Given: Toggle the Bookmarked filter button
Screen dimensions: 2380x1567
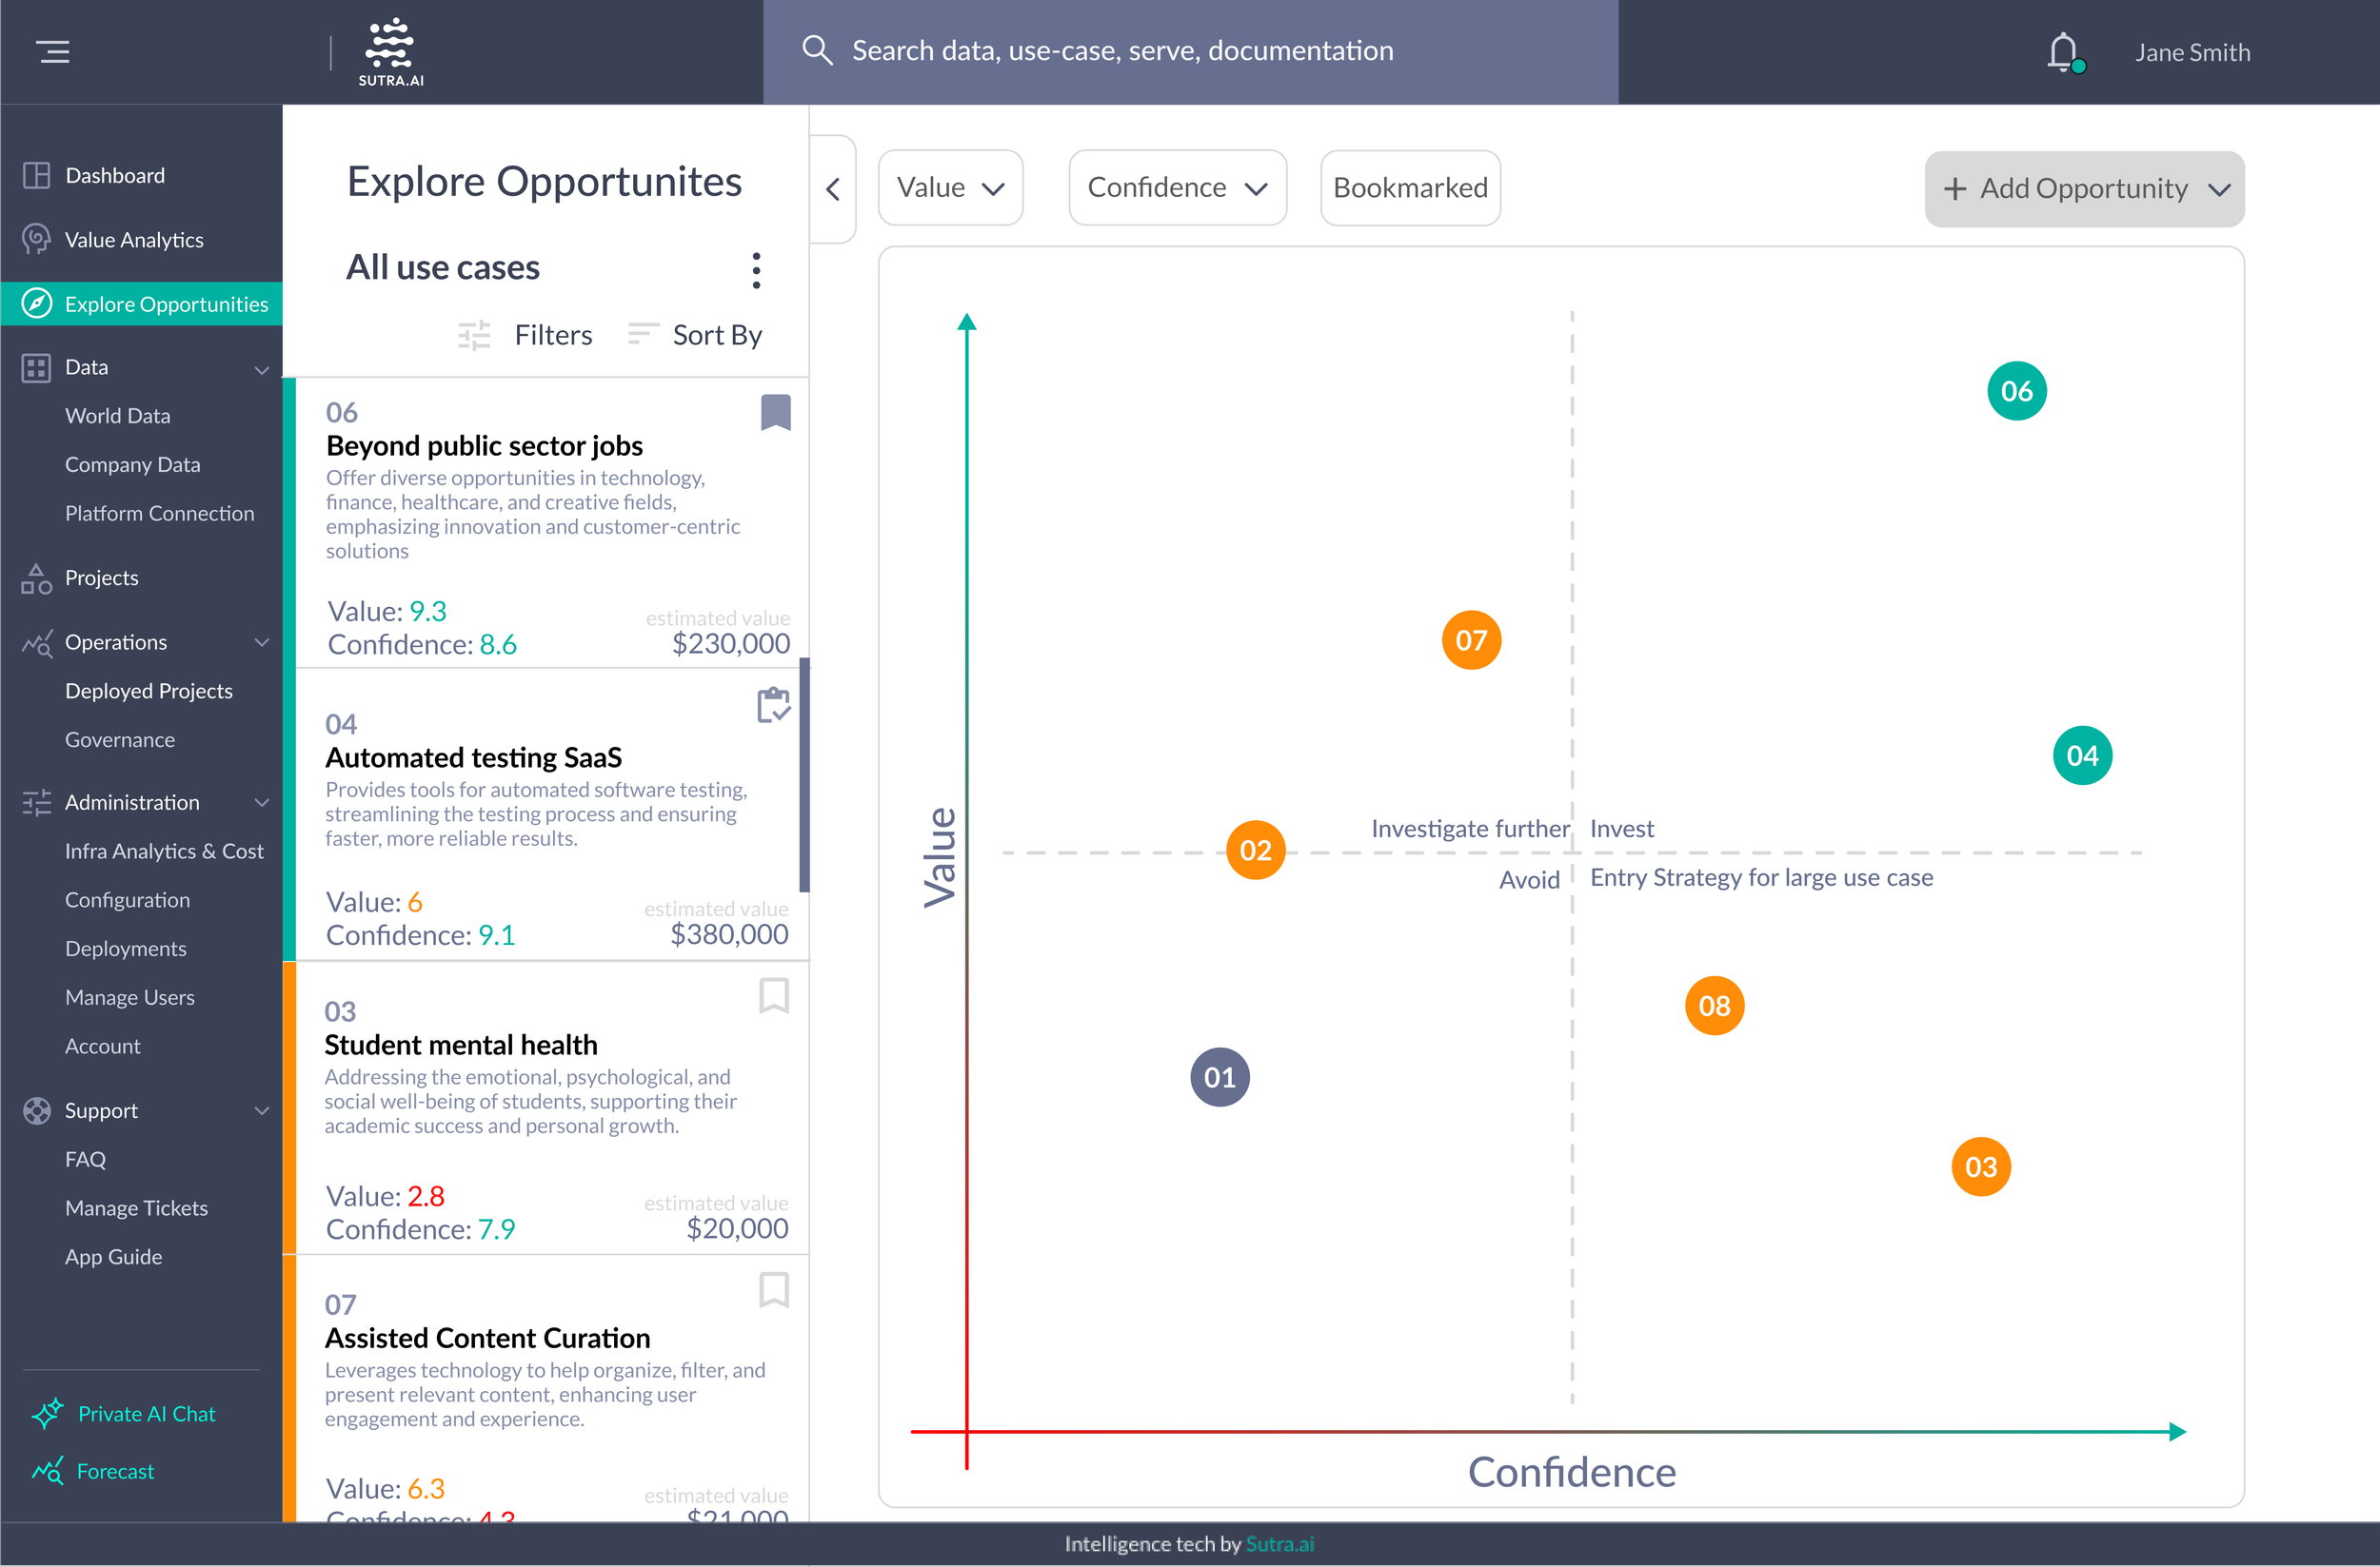Looking at the screenshot, I should click(x=1409, y=187).
